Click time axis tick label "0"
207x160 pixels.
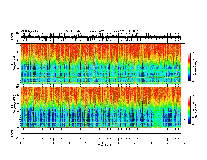click(x=21, y=143)
